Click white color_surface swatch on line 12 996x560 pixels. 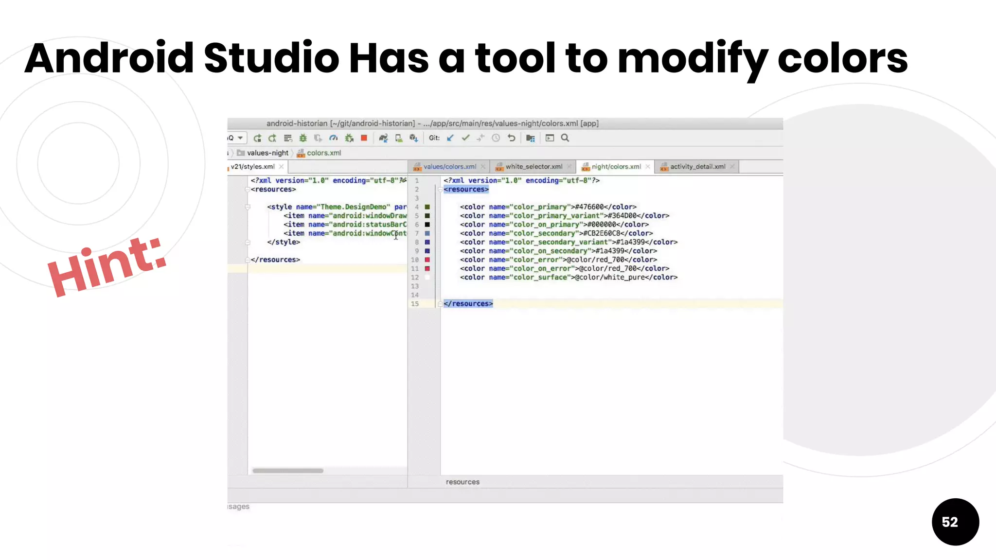point(427,278)
